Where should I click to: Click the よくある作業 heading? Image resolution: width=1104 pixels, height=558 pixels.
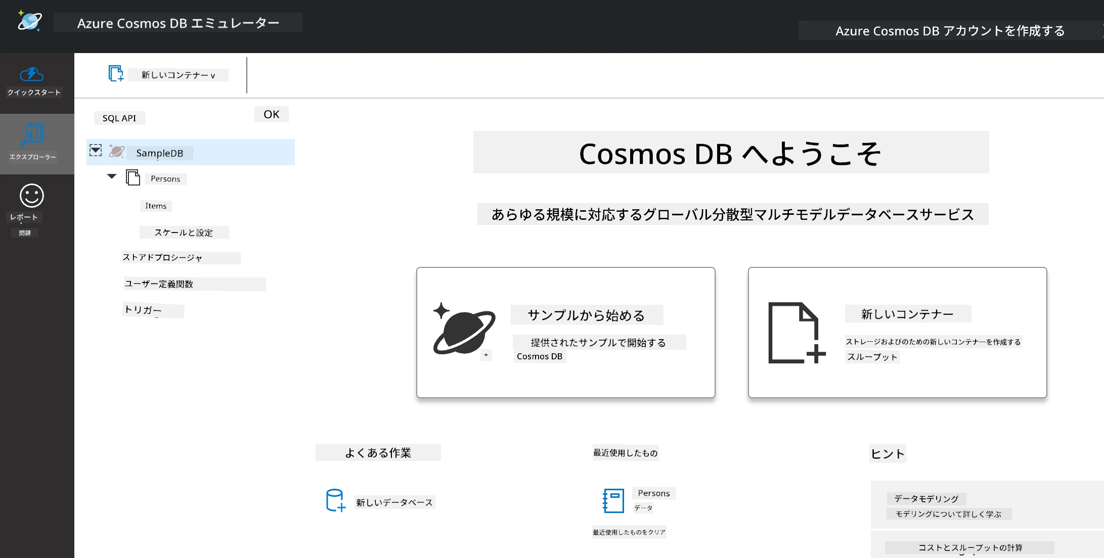[378, 453]
